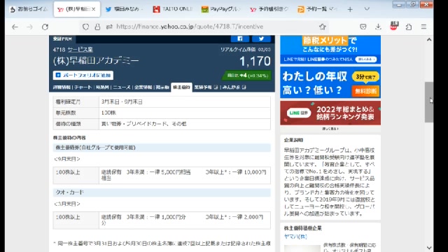Switch to the TAITO ONLINE tab
The image size is (448, 252).
[x=172, y=9]
